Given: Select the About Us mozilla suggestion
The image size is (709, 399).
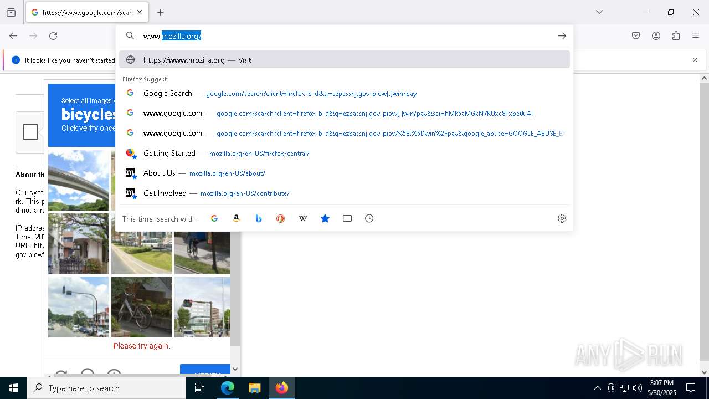Looking at the screenshot, I should click(x=344, y=173).
